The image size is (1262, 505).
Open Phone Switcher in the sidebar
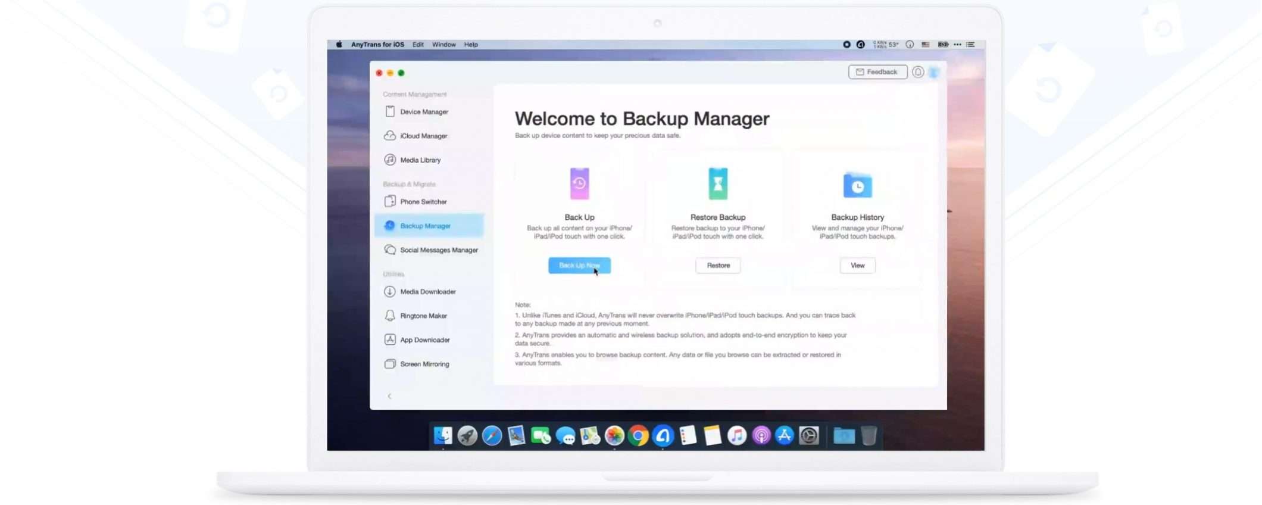click(430, 201)
